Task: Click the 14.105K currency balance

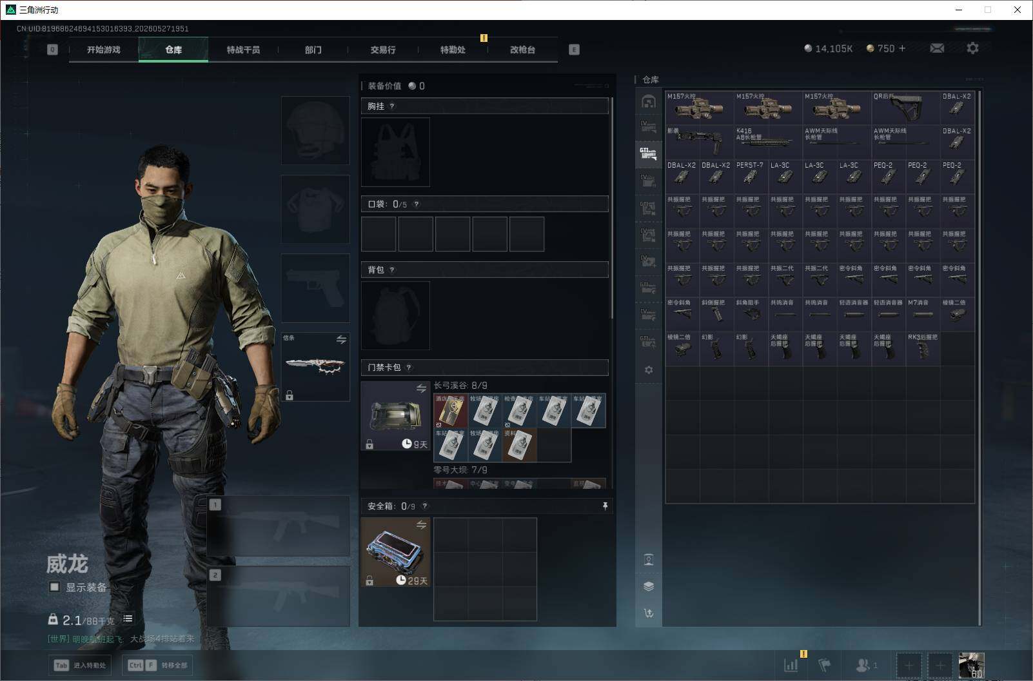Action: click(x=829, y=48)
